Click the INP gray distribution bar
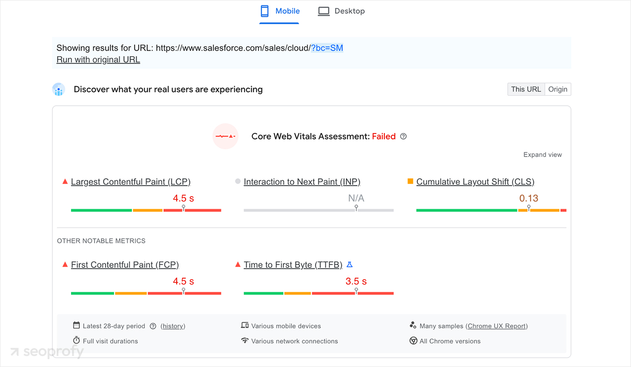631x367 pixels. coord(319,210)
